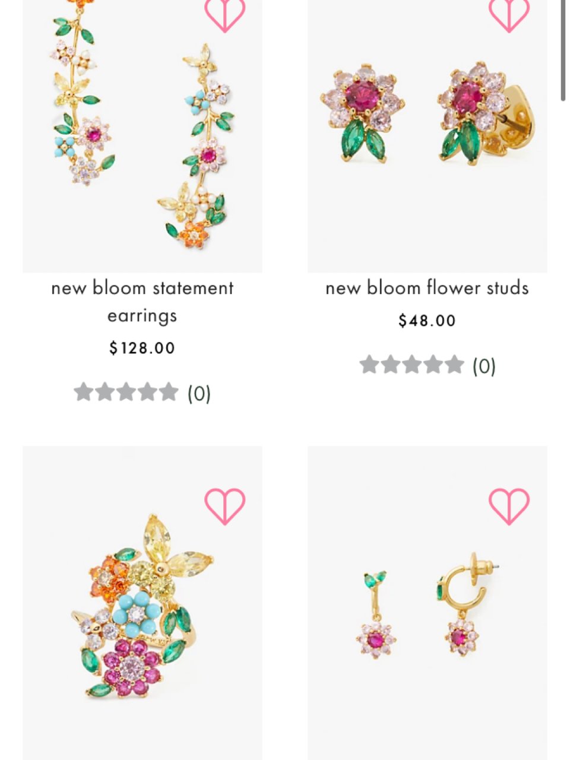This screenshot has height=760, width=570.
Task: Click the third star under flower studs
Action: coord(412,365)
